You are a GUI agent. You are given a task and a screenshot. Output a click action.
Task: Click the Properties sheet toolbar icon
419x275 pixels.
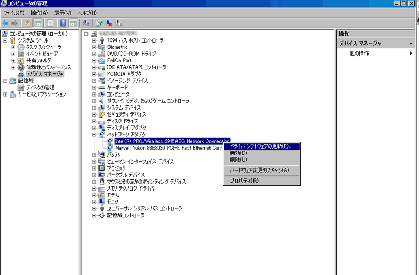(x=50, y=23)
